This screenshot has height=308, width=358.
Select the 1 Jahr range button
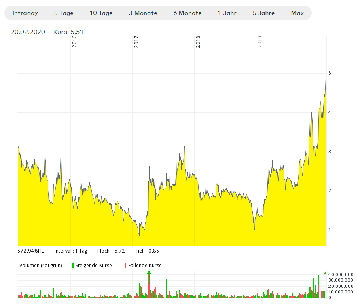tap(227, 13)
